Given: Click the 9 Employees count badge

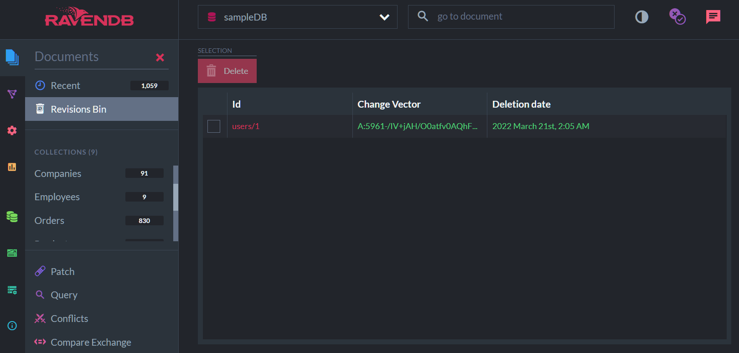Looking at the screenshot, I should (144, 197).
